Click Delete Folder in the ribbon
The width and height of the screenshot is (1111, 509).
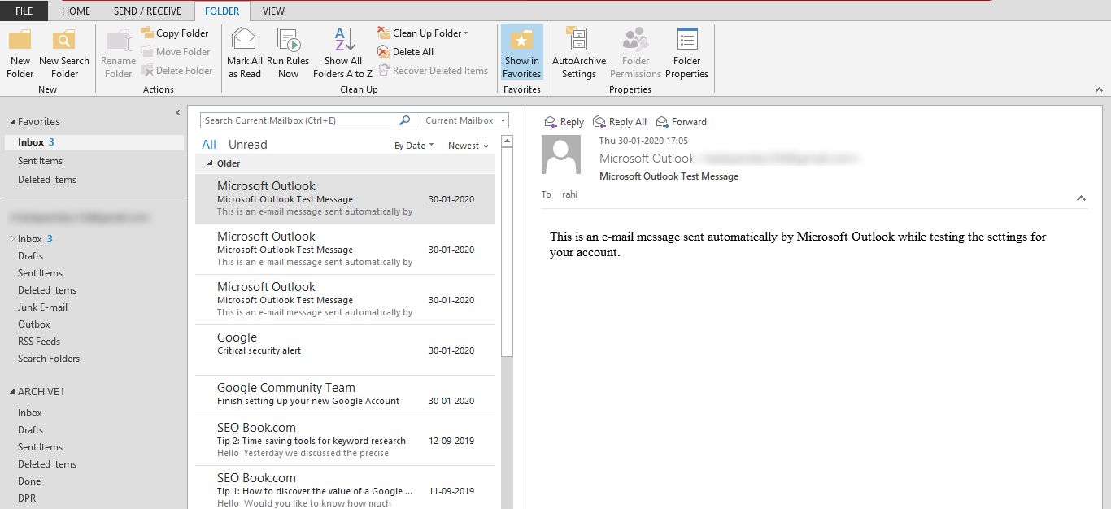176,71
